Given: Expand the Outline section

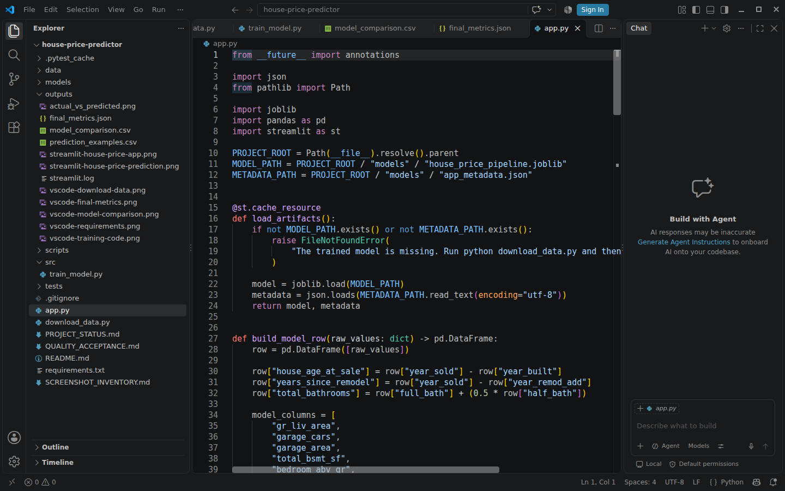Looking at the screenshot, I should tap(107, 447).
